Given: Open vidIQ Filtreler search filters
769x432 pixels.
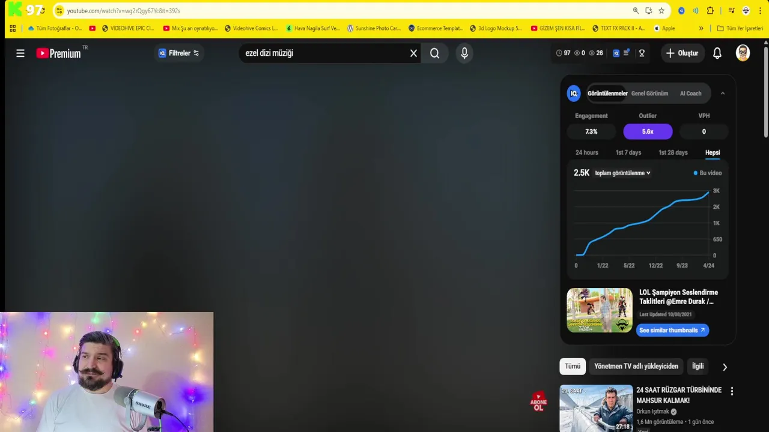Looking at the screenshot, I should (x=178, y=53).
